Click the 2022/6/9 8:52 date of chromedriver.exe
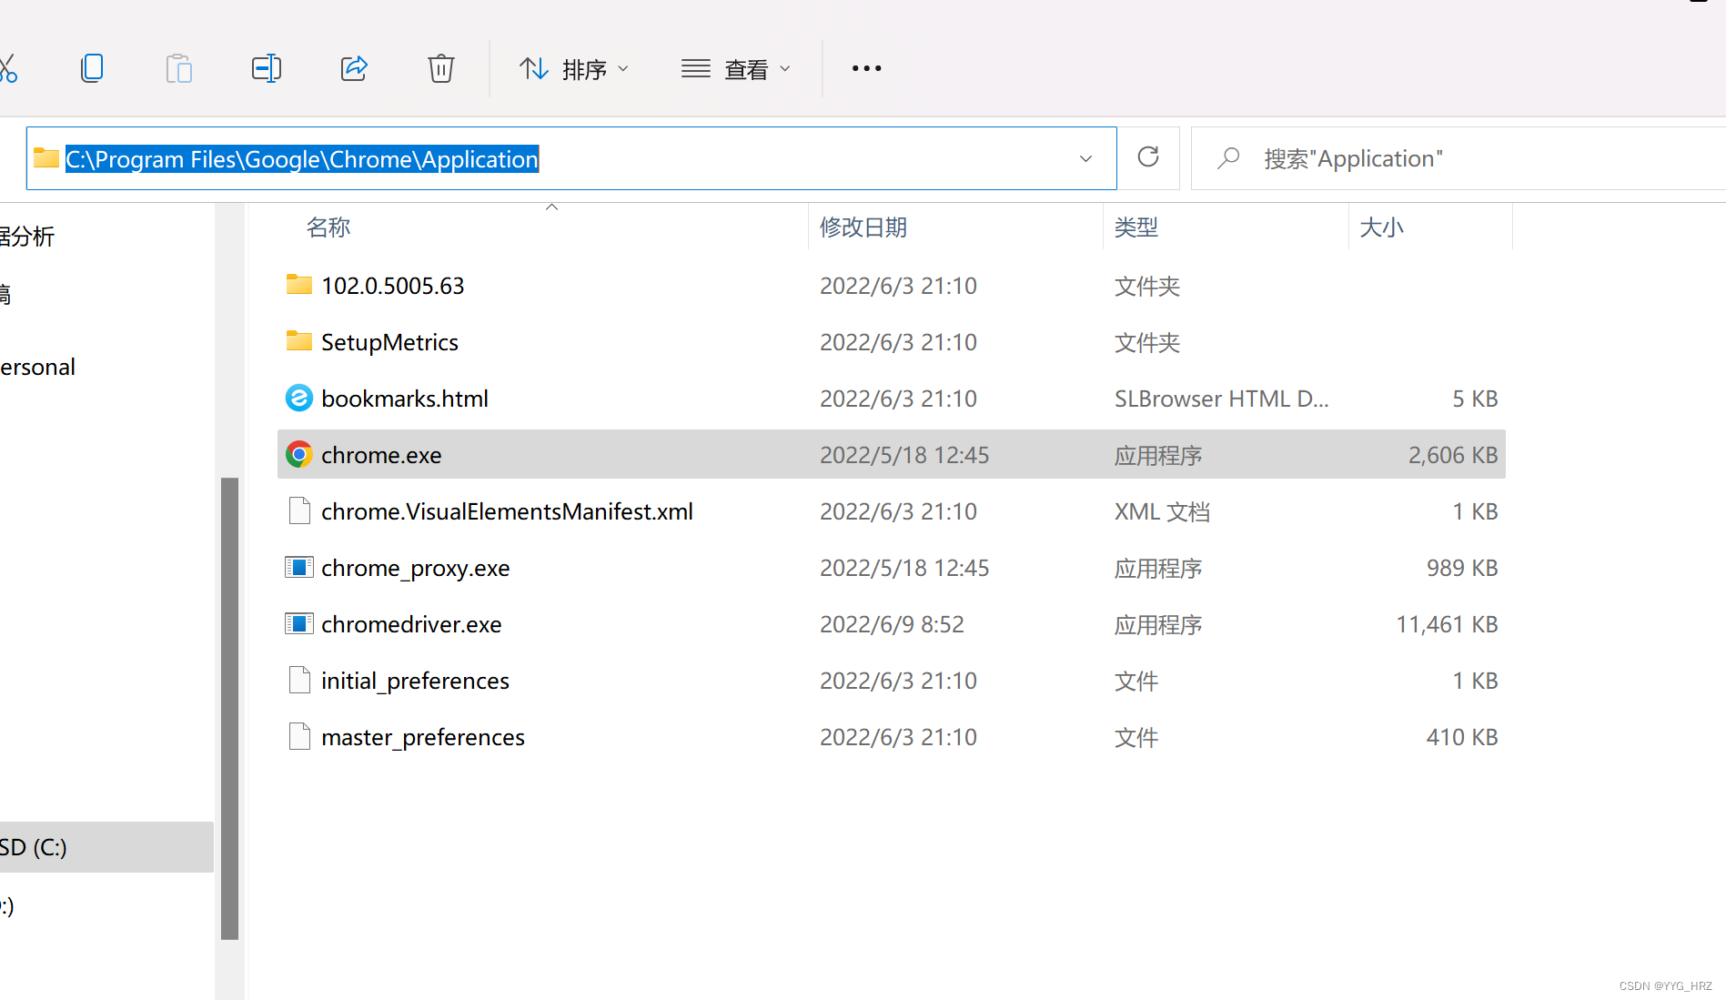 coord(892,624)
